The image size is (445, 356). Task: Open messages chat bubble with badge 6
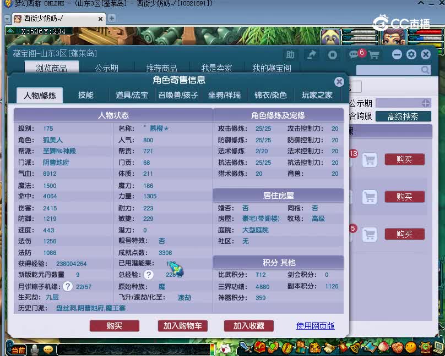(x=354, y=54)
